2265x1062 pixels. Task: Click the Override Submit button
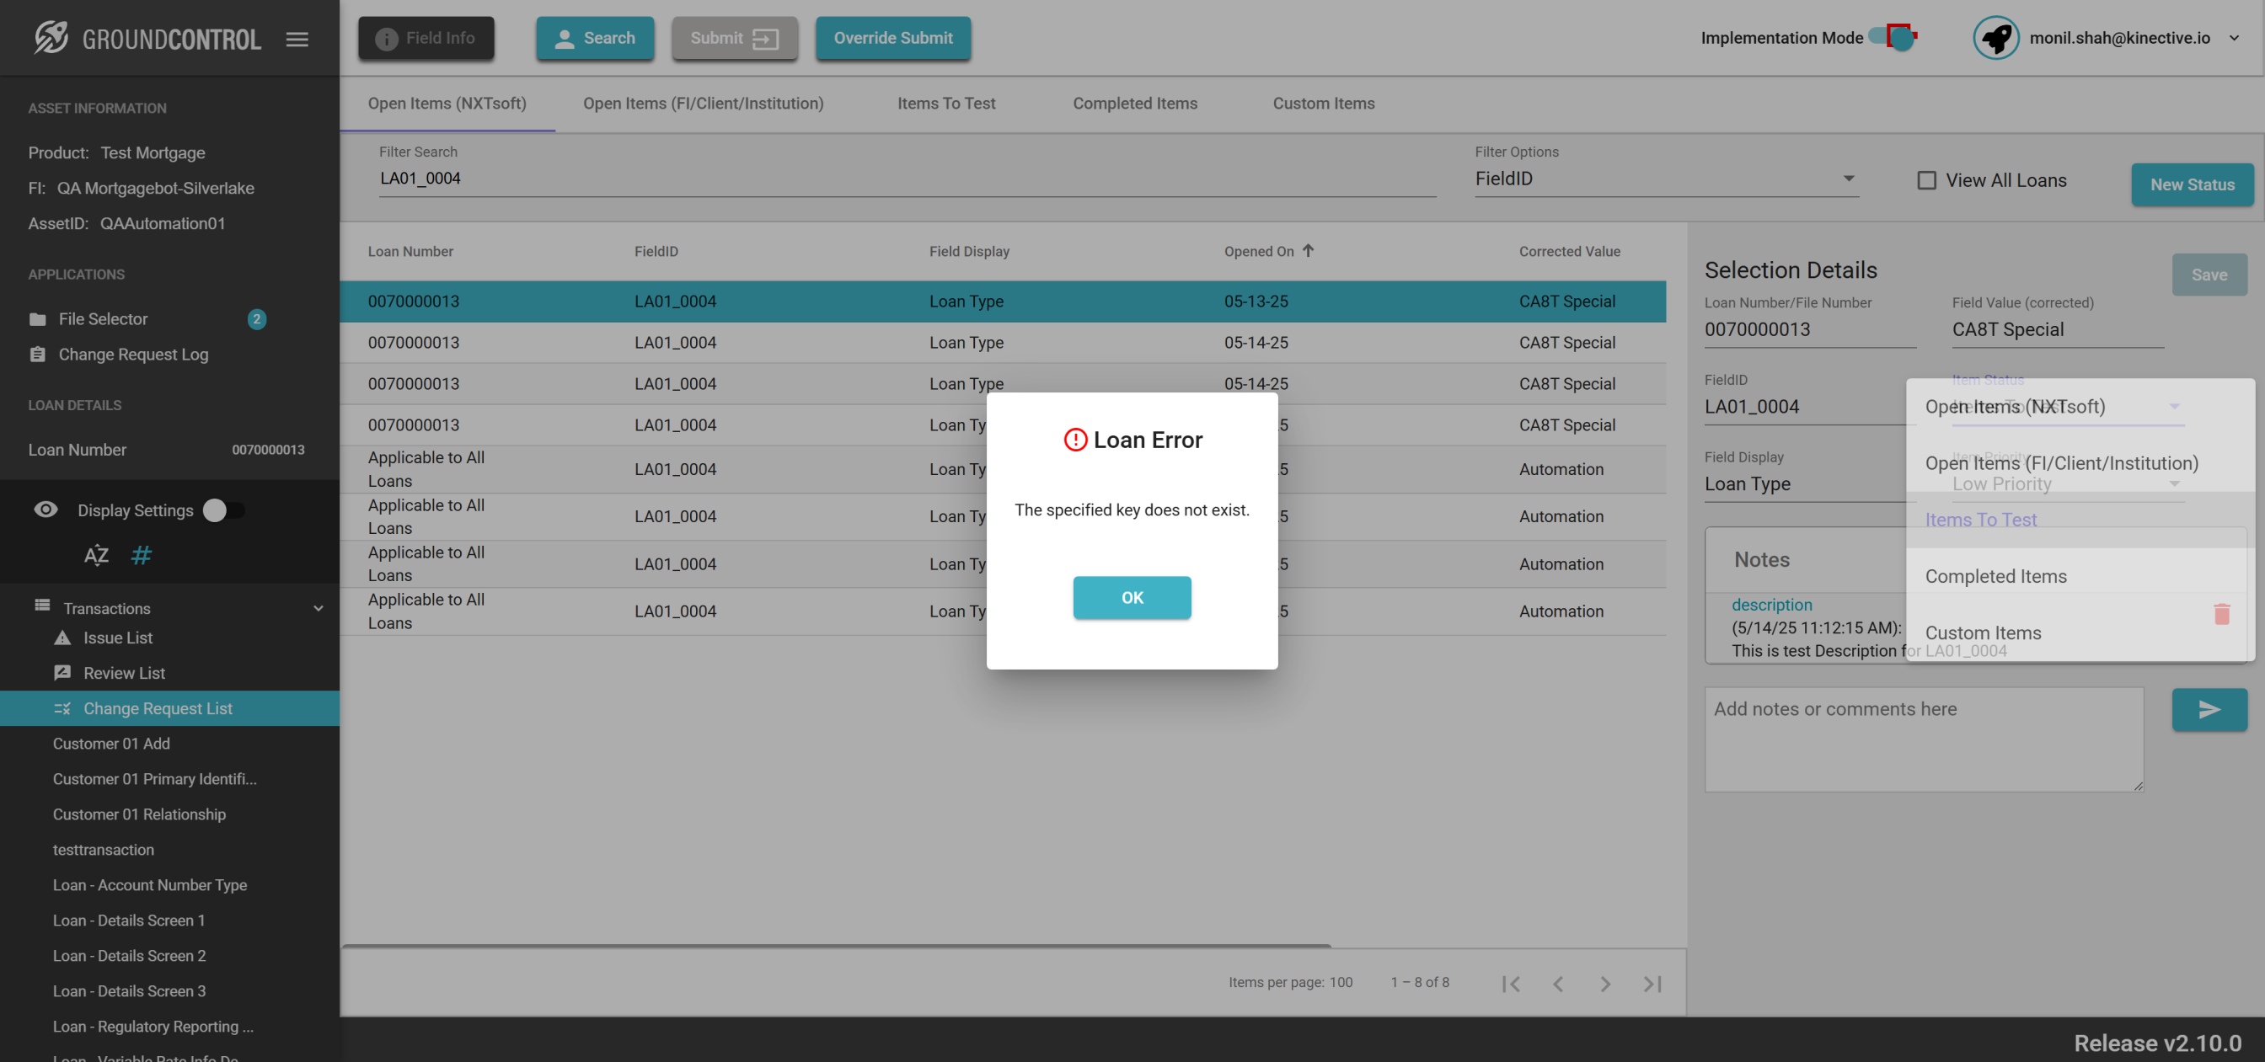[x=892, y=38]
